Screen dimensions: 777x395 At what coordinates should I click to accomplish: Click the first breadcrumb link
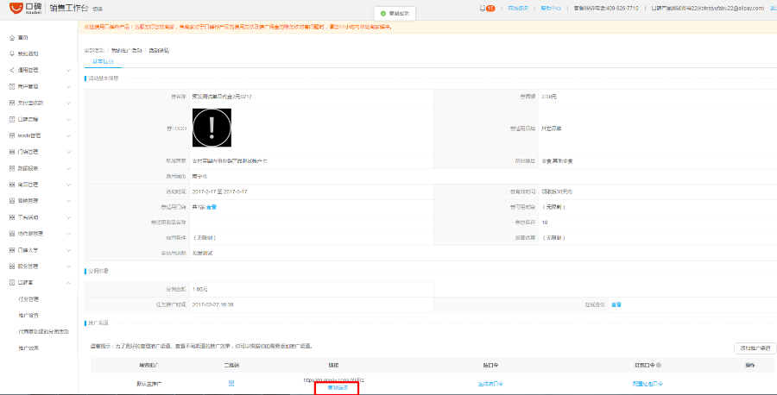click(x=94, y=51)
